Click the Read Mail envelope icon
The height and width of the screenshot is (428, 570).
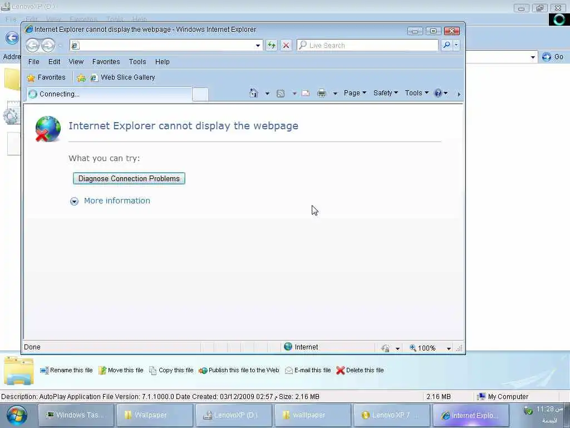pyautogui.click(x=306, y=93)
